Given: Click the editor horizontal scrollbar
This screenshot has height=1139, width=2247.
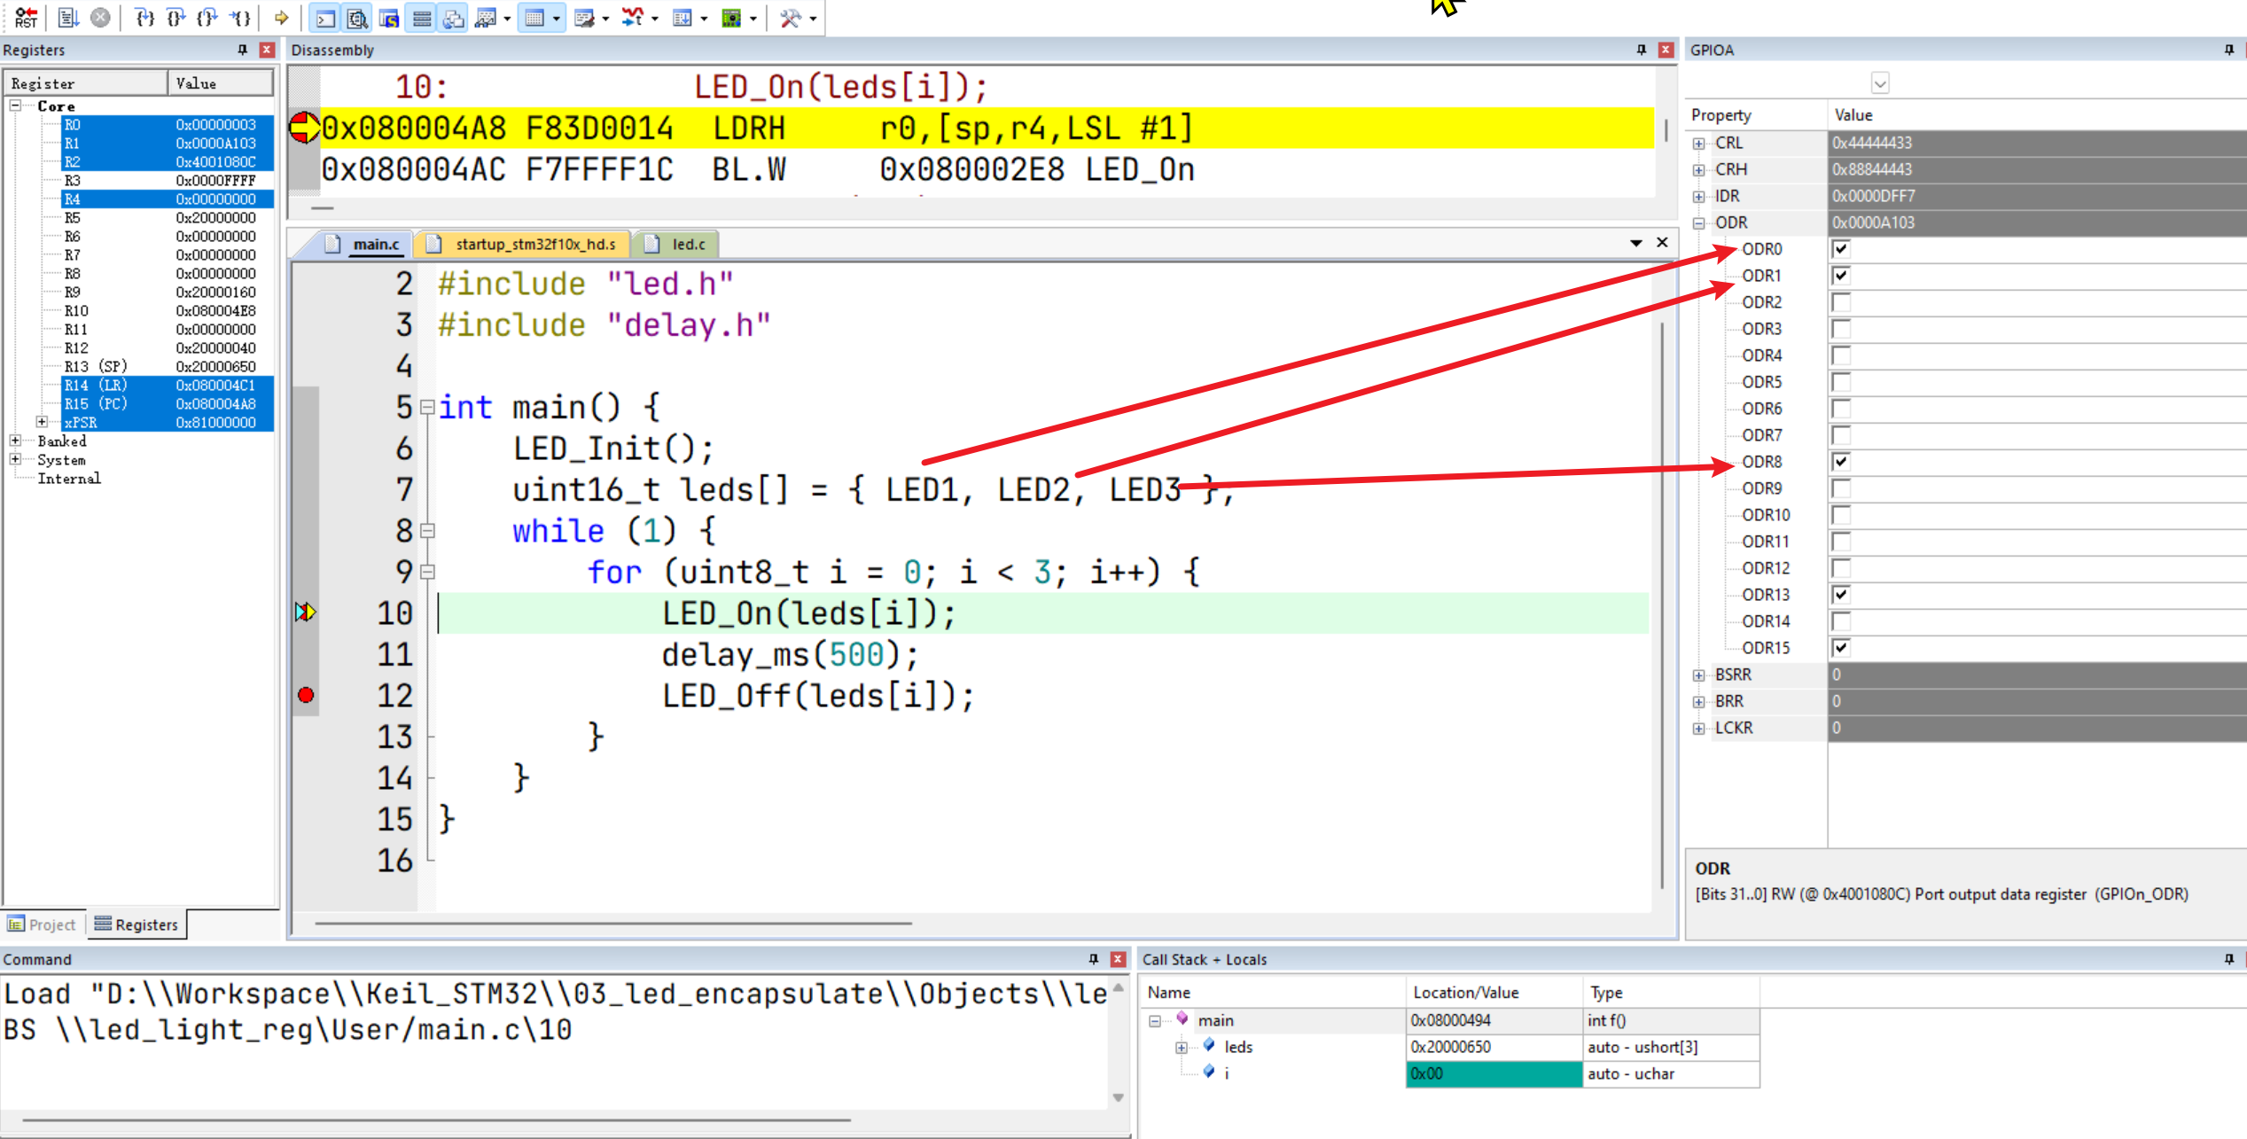Looking at the screenshot, I should click(612, 924).
